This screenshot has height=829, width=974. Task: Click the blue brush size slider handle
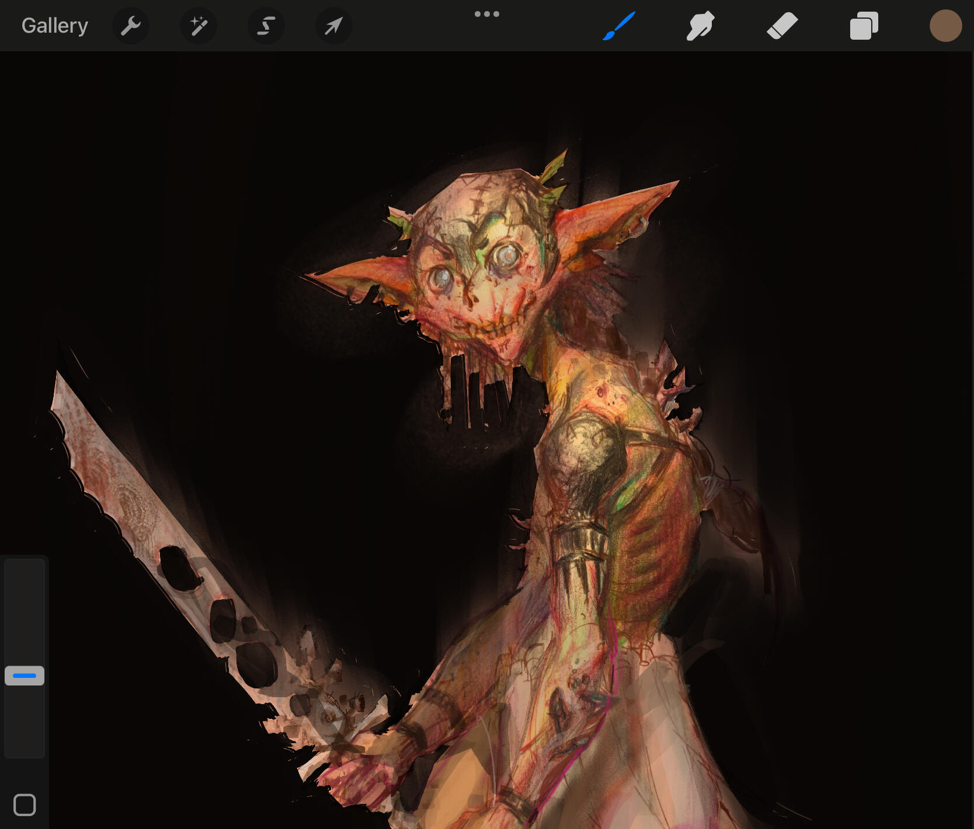pyautogui.click(x=25, y=676)
